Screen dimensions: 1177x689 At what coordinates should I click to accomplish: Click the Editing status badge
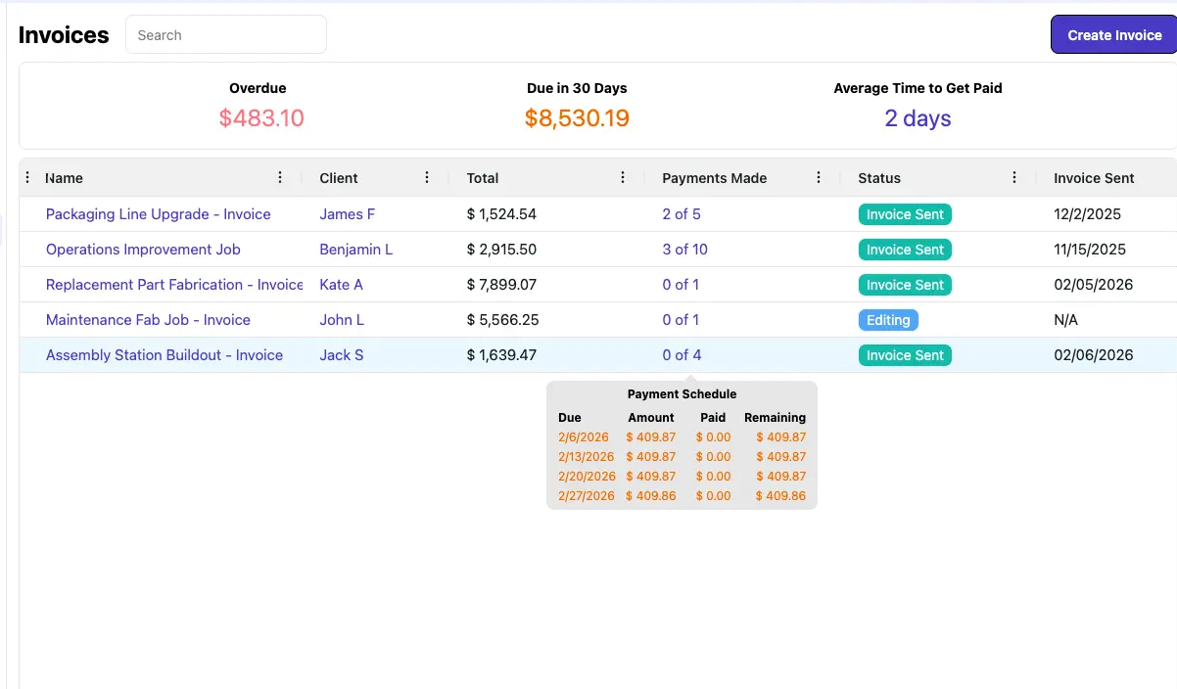pyautogui.click(x=888, y=320)
